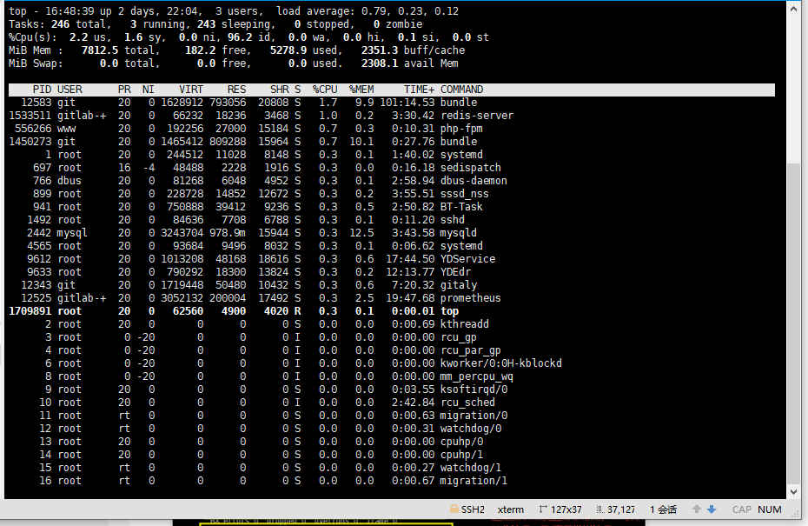Click the SHR column header
808x526 pixels.
click(279, 90)
